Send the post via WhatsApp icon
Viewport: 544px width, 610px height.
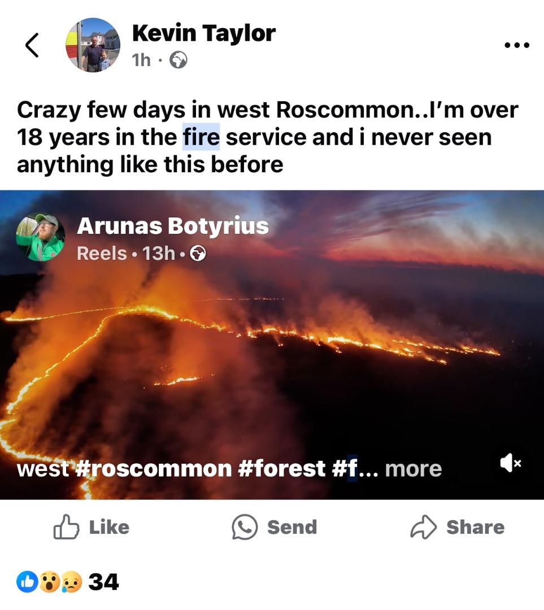point(274,527)
